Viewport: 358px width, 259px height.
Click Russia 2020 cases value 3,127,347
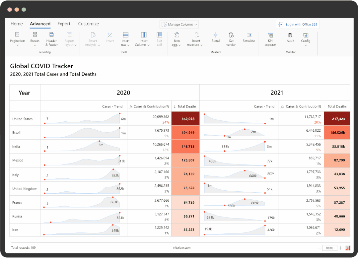pos(162,214)
